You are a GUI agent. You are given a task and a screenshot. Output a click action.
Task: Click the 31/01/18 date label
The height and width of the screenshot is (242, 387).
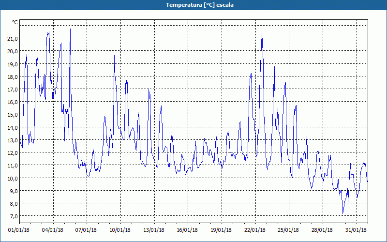(356, 230)
